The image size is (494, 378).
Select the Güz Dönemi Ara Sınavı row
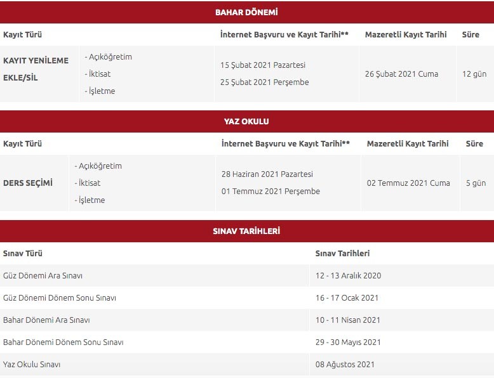(x=43, y=276)
